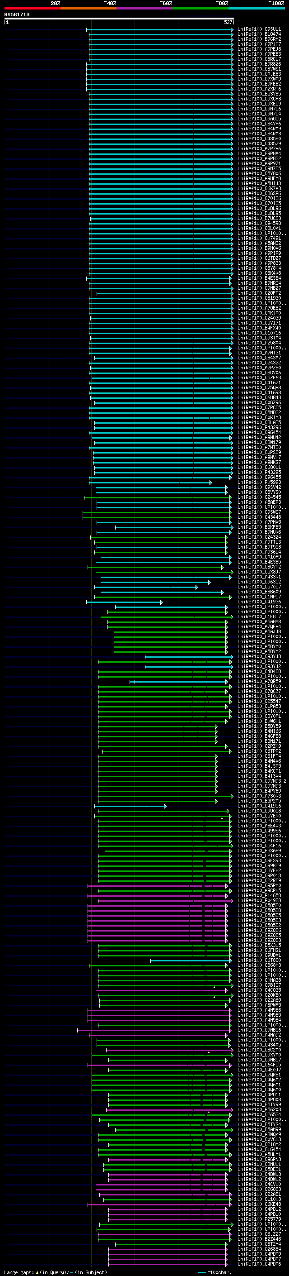289x1276 pixels.
Task: Click label UniRef100_A4H5E6
Action: pos(259,1010)
